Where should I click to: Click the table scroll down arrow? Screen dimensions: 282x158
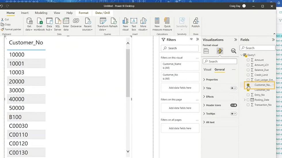[x=128, y=151]
